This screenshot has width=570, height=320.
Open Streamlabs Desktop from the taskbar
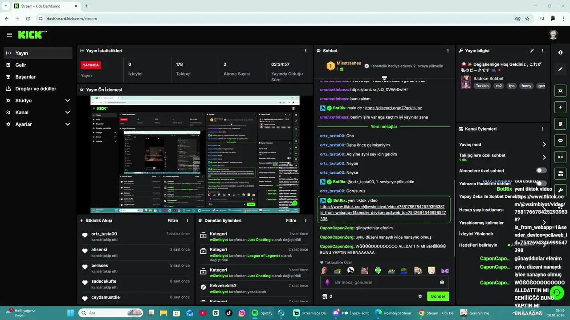pos(309,313)
